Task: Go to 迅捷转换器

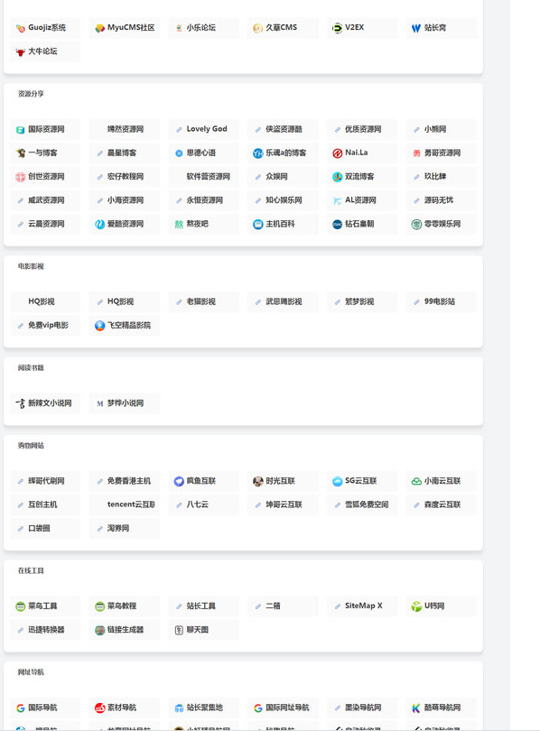Action: 46,630
